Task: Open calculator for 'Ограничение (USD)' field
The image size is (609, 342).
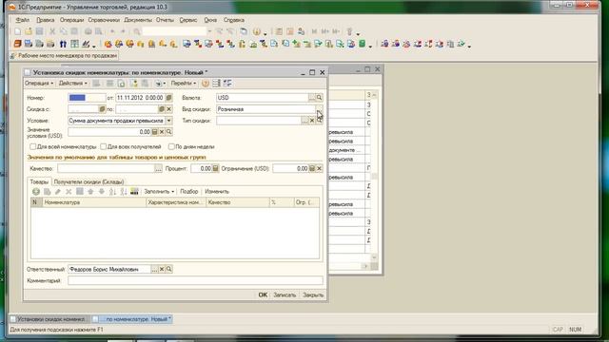Action: coord(312,168)
